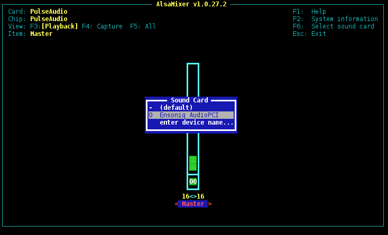Choose Ensoniq AudioPCI sound card

pos(191,115)
